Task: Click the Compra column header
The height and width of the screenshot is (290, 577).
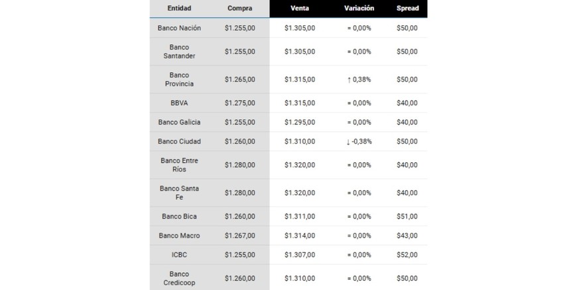Action: tap(239, 8)
